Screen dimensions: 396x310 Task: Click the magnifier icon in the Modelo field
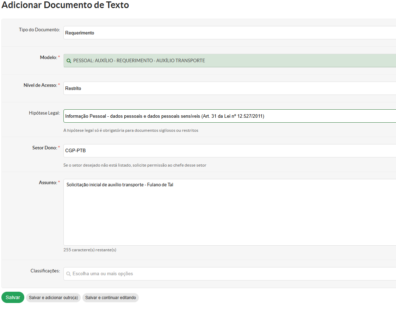pyautogui.click(x=69, y=61)
